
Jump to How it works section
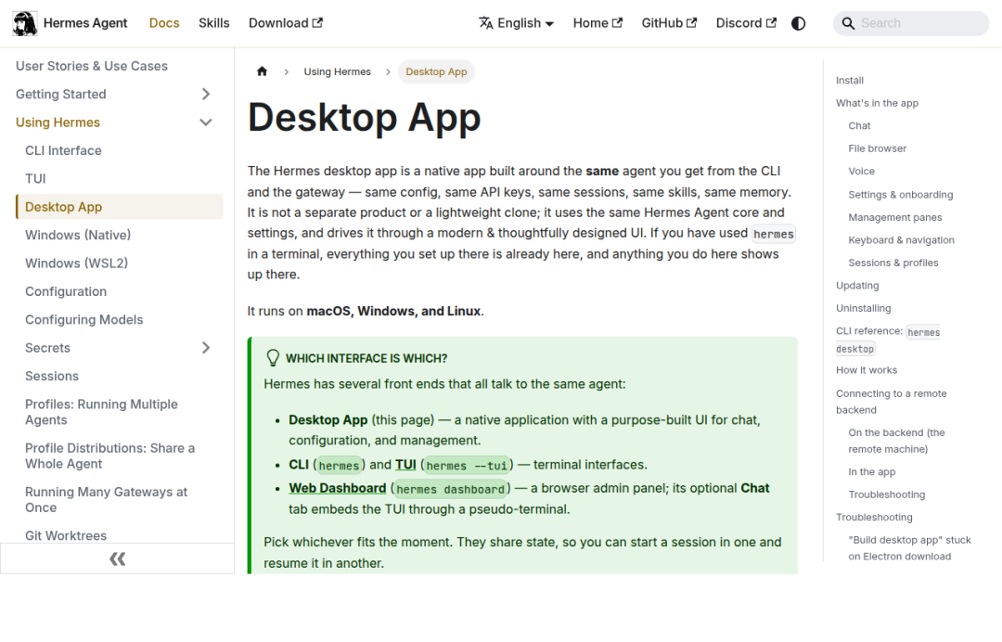[867, 370]
